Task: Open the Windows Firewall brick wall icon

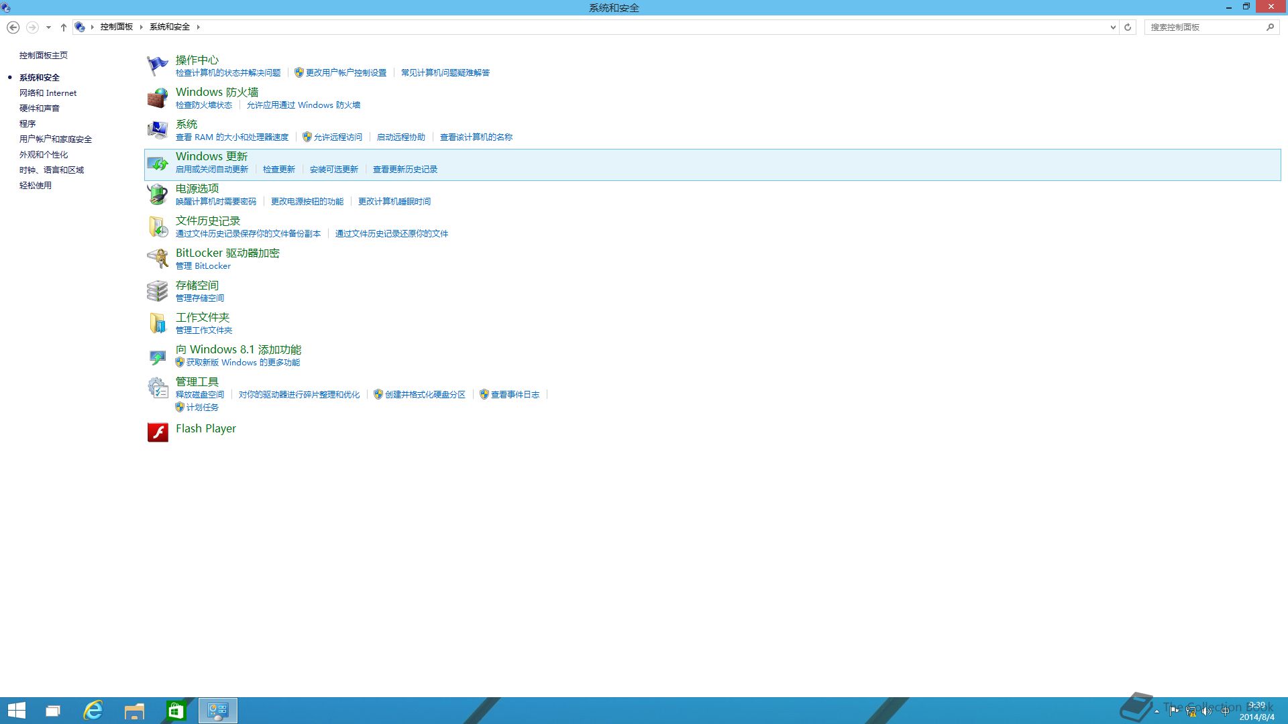Action: pos(158,98)
